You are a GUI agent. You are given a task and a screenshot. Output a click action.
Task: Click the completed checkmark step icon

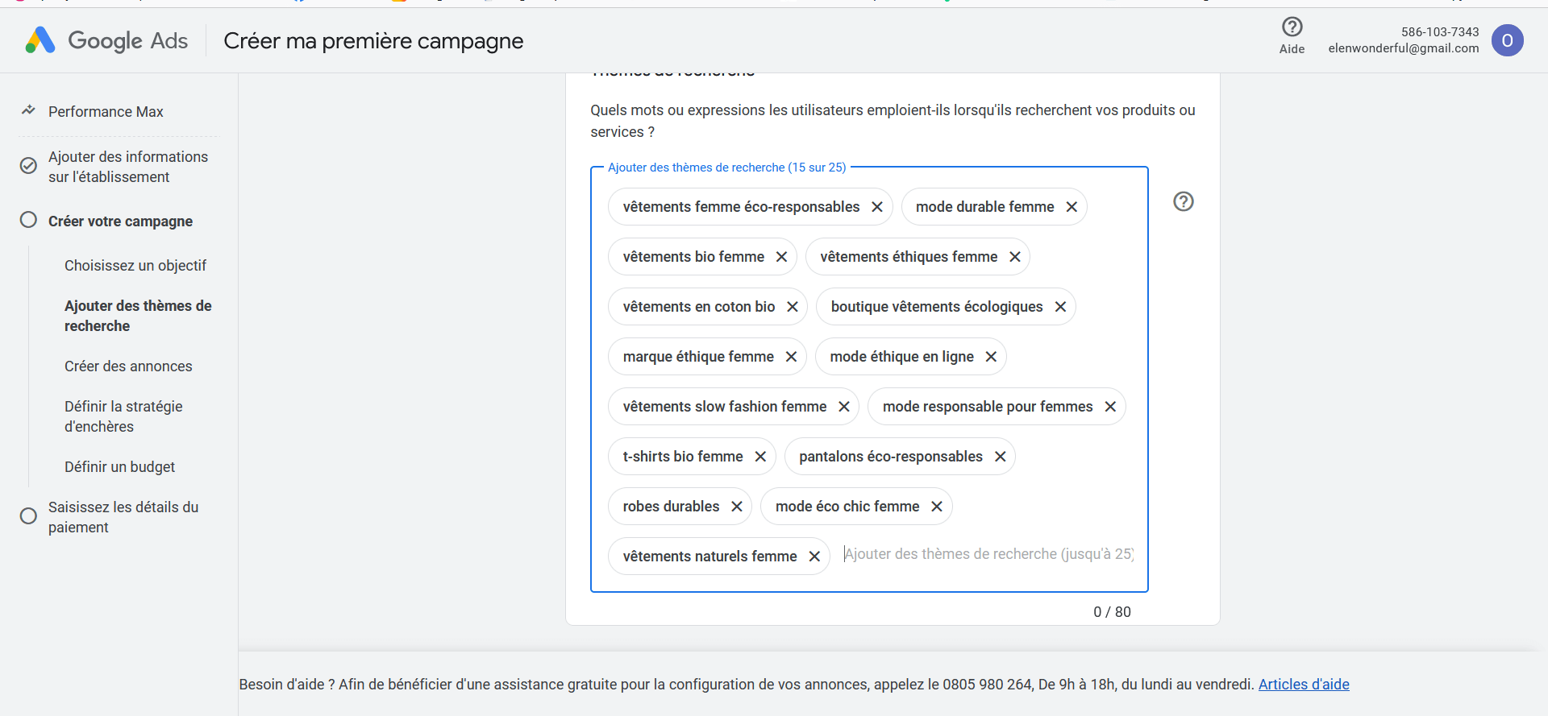point(28,166)
